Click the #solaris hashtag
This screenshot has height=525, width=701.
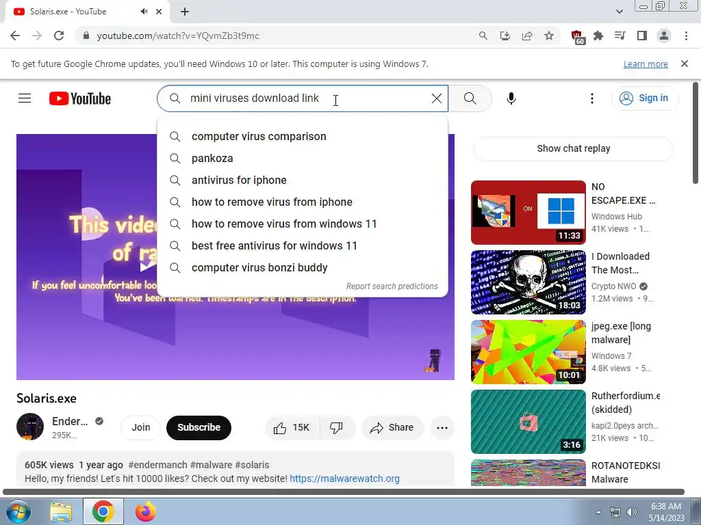tap(252, 465)
